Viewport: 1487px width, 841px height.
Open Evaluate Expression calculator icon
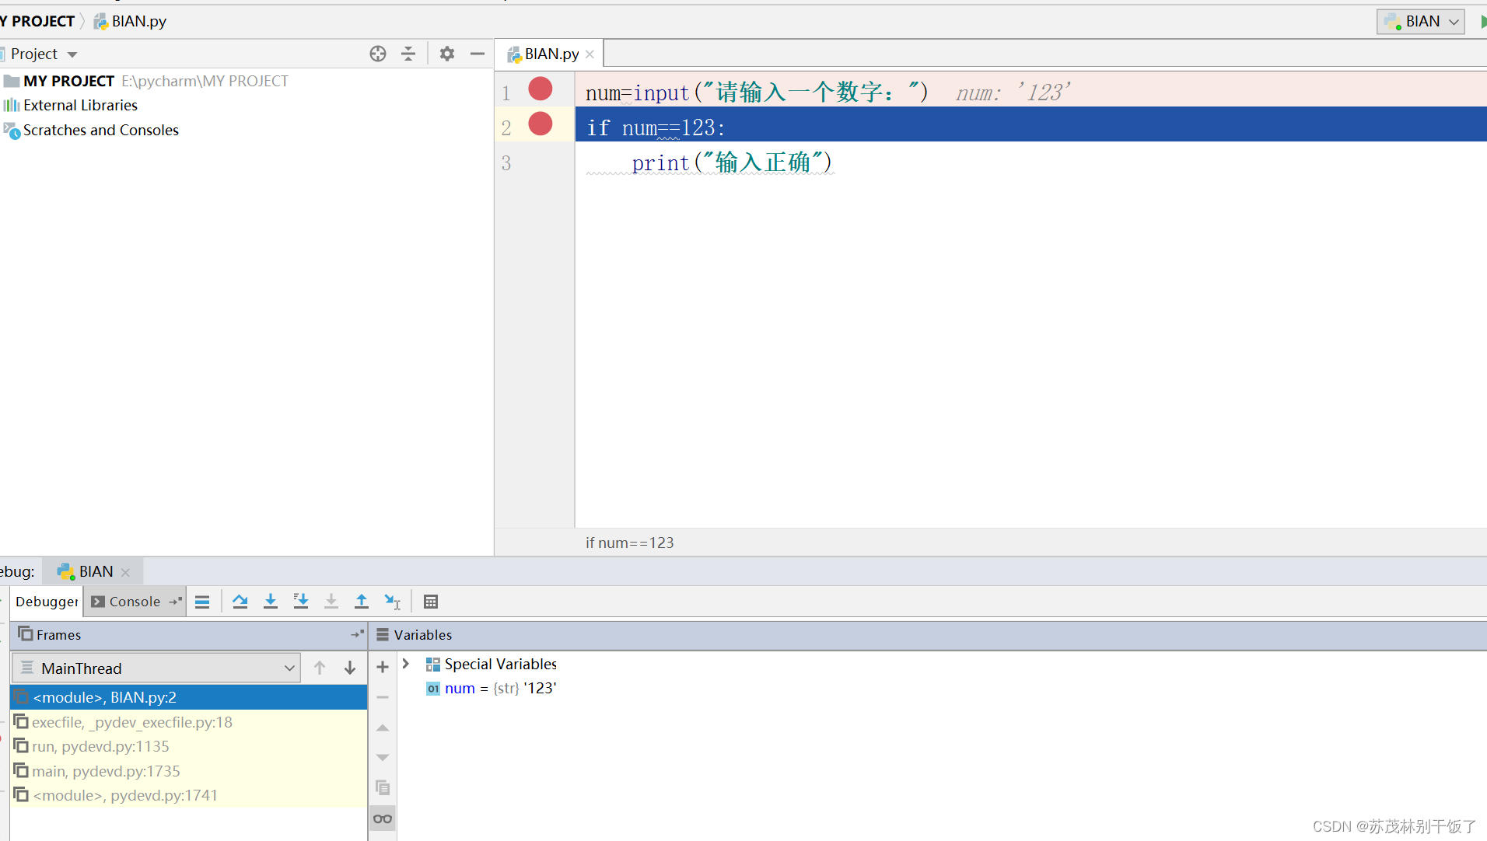(x=431, y=602)
